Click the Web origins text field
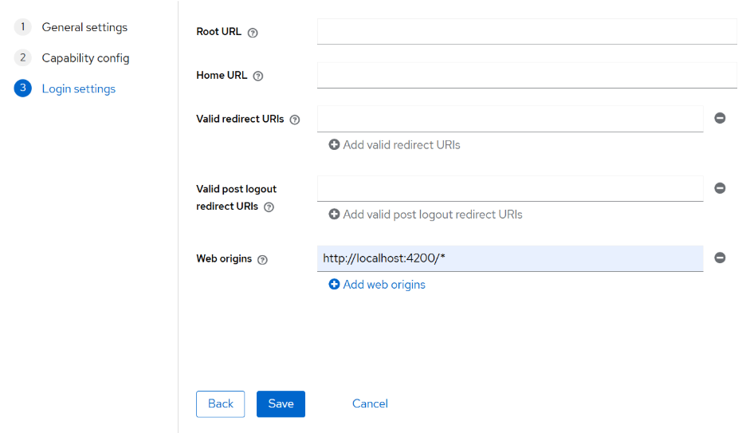Viewport: 746px width, 433px height. [x=509, y=258]
